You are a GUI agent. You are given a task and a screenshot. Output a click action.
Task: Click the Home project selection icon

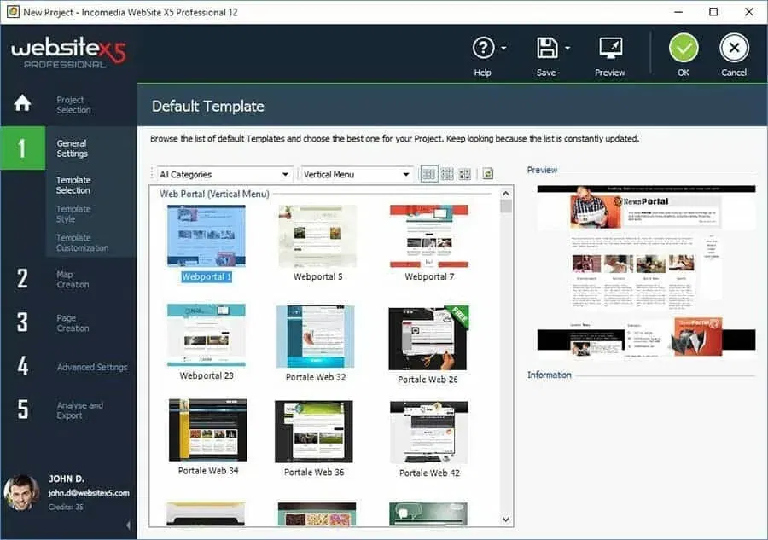point(22,103)
